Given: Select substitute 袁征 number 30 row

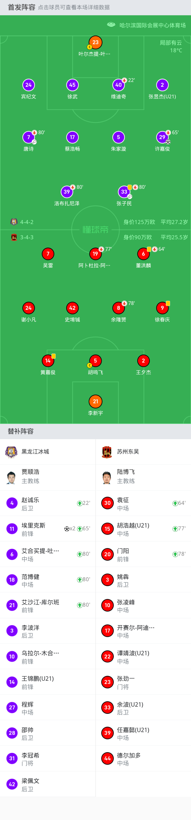Looking at the screenshot, I should pos(143,503).
